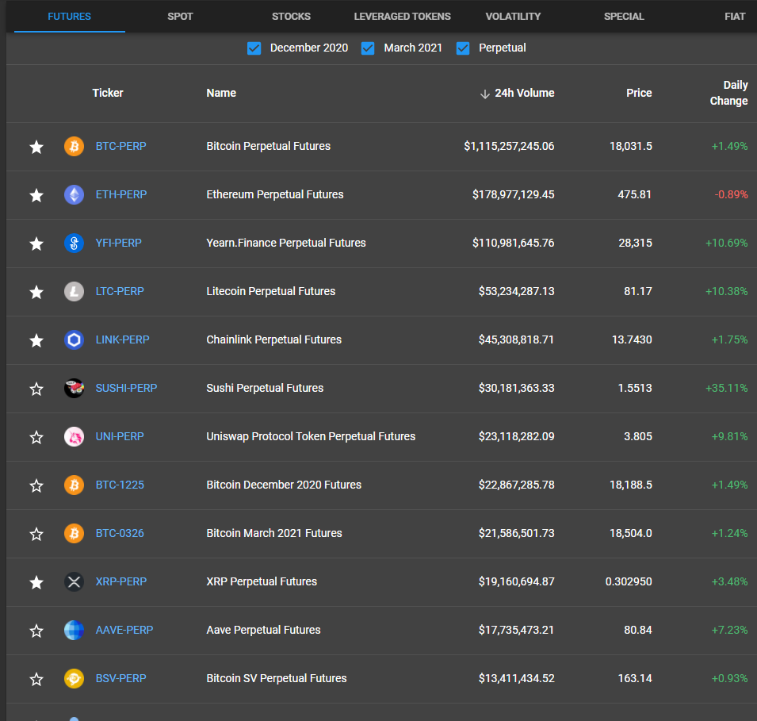757x721 pixels.
Task: Star UNI-PERP as a favorite
Action: pyautogui.click(x=36, y=437)
